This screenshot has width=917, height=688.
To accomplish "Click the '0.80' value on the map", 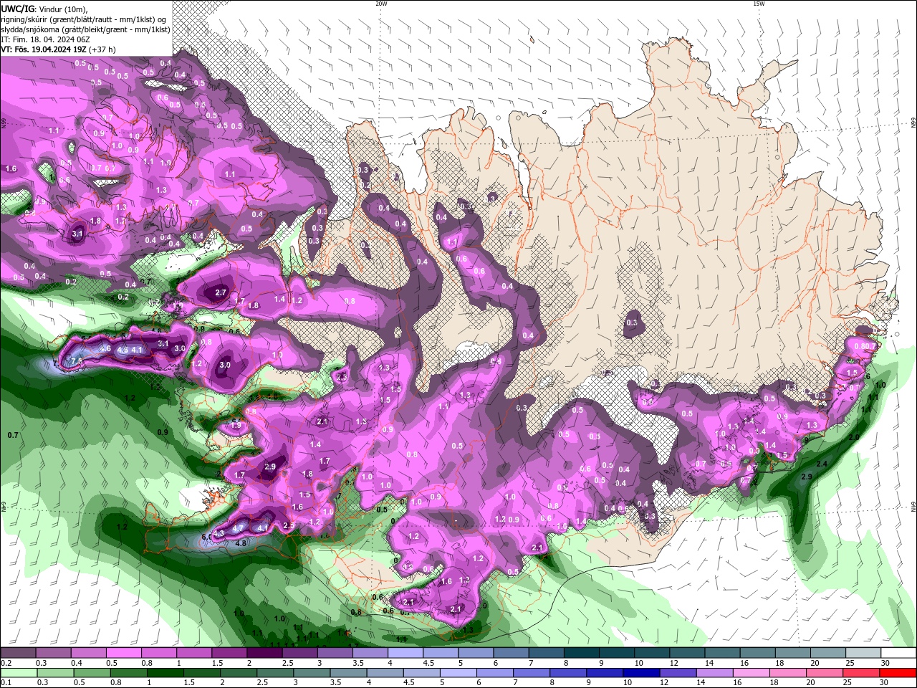I will pyautogui.click(x=863, y=346).
